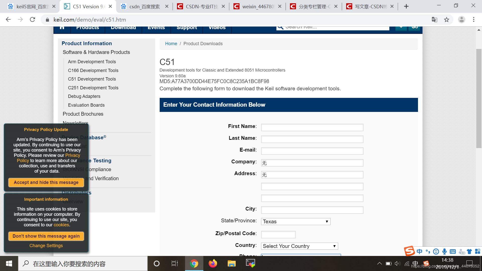Click the E-mail input field
Screen dimensions: 482x271
click(x=312, y=151)
